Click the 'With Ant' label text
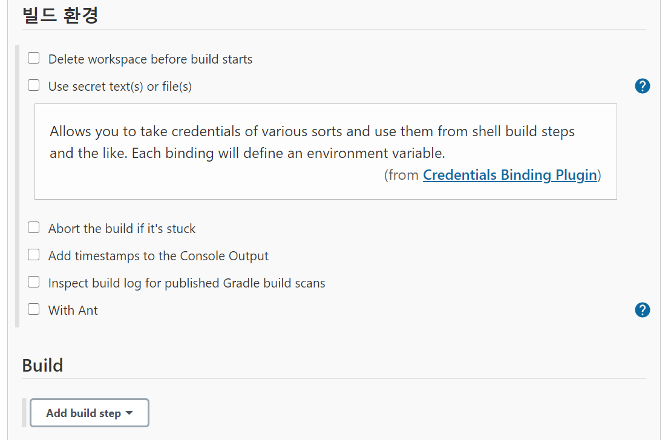 (73, 310)
